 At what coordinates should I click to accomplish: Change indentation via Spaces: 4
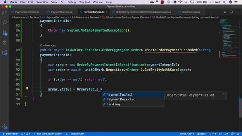202,134
